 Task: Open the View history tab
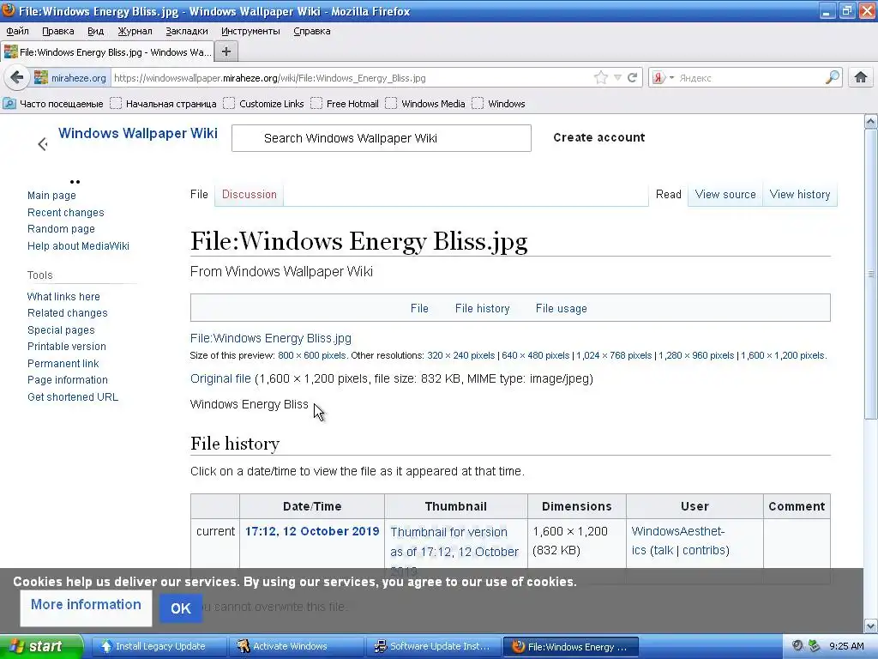click(x=800, y=195)
